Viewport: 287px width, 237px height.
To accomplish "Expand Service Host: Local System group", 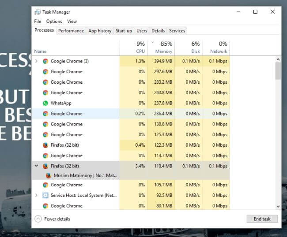I will 36,195.
